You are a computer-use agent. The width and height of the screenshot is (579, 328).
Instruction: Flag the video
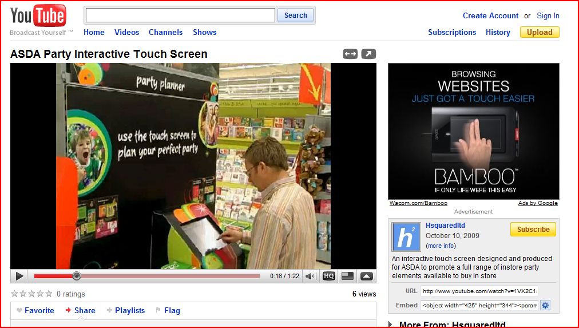168,311
